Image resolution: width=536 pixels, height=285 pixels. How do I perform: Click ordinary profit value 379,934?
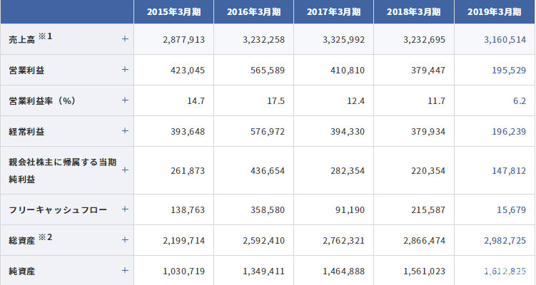[428, 132]
